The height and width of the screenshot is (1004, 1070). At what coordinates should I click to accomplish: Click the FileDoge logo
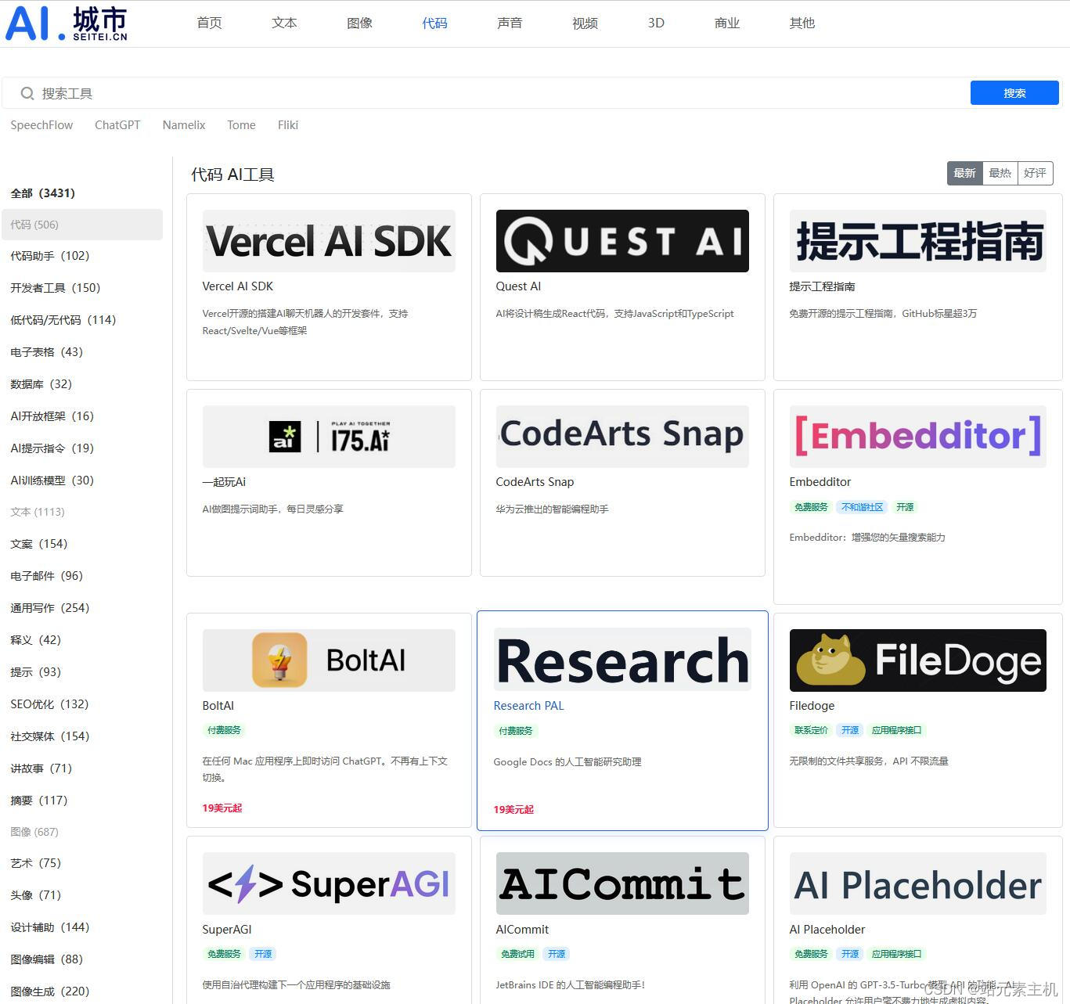[917, 660]
